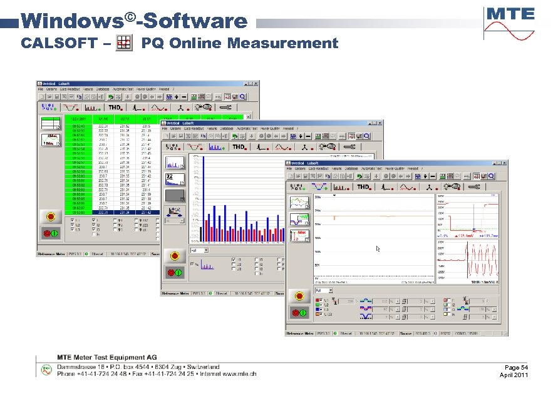Image resolution: width=558 pixels, height=394 pixels.
Task: Click the green U2 color swatch in the front window
Action: pyautogui.click(x=318, y=305)
